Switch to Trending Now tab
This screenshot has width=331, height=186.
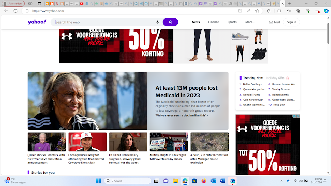[253, 78]
